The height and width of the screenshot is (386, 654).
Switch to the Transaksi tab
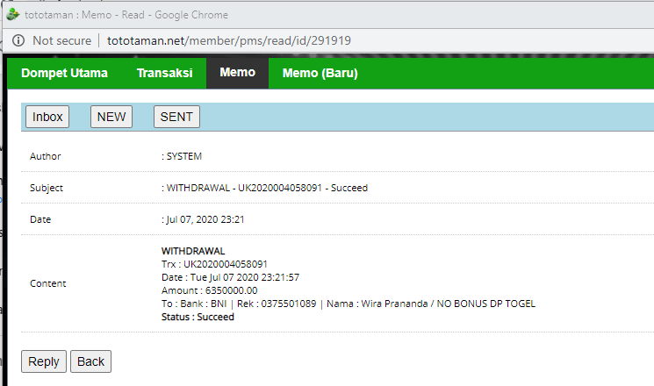(x=164, y=73)
